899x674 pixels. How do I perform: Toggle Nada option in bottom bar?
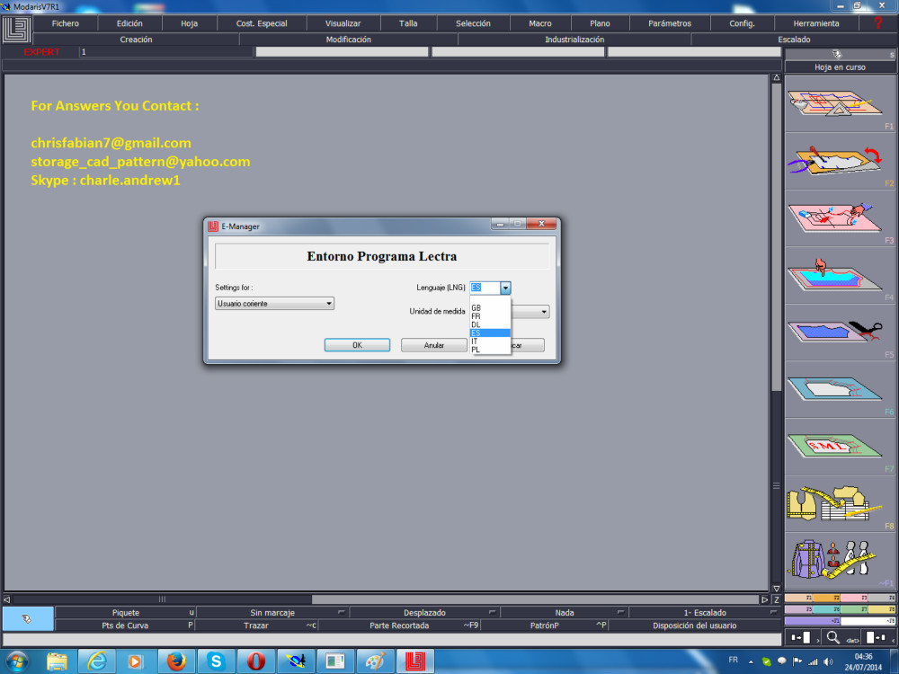point(565,613)
